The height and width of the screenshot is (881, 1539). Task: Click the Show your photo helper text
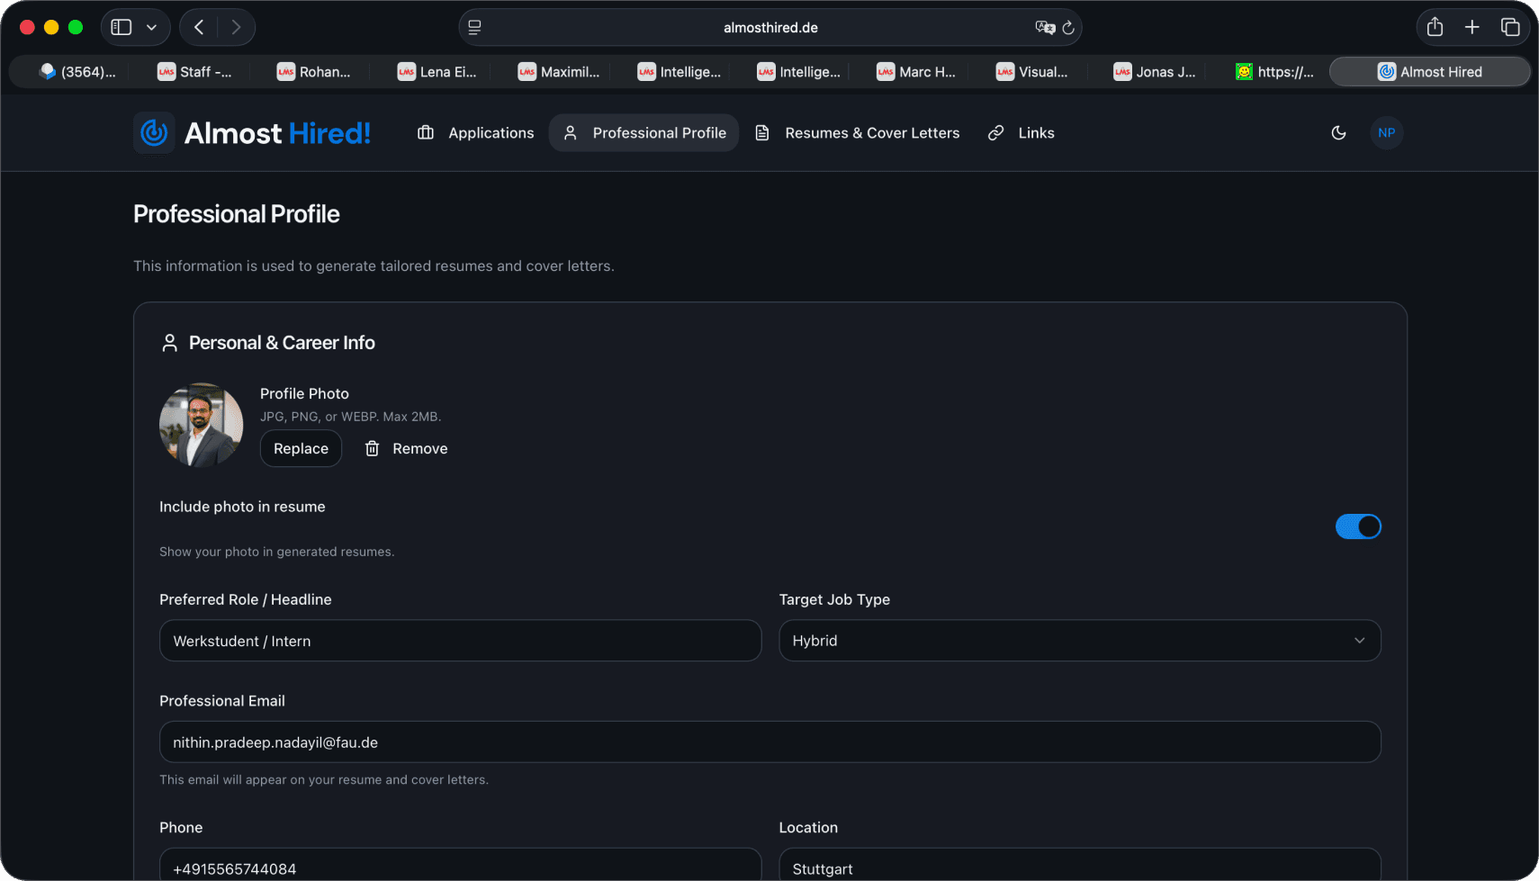pyautogui.click(x=277, y=552)
